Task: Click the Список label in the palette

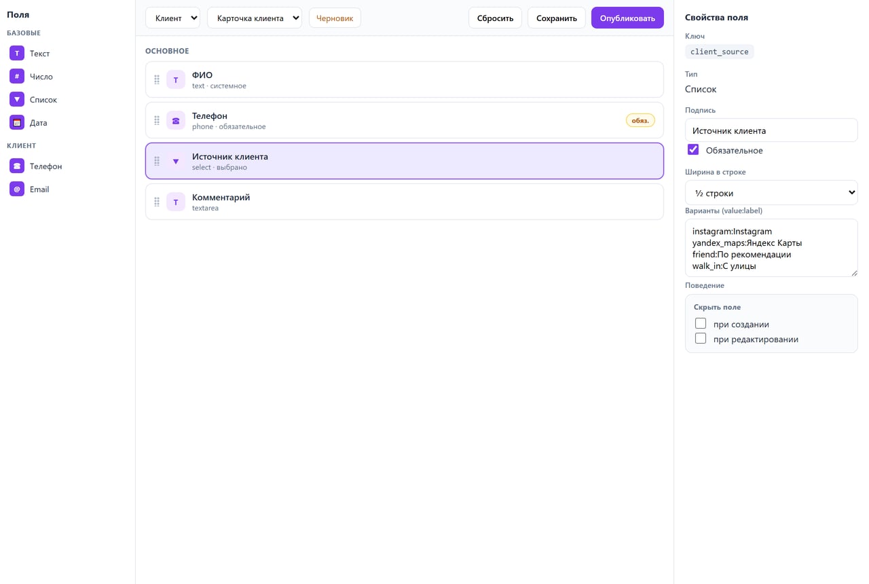Action: [43, 100]
